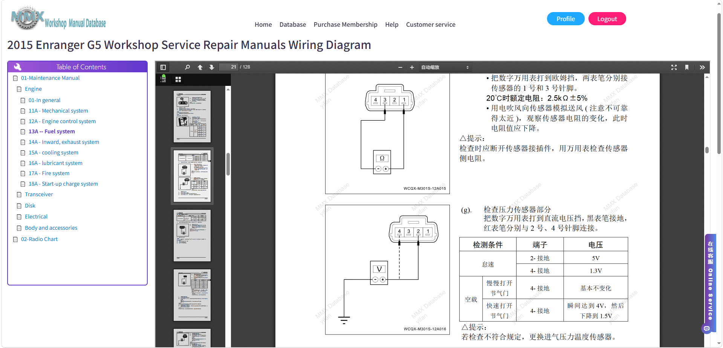Screen dimensions: 723x348
Task: Click the document icon beside Engine
Action: (x=19, y=89)
